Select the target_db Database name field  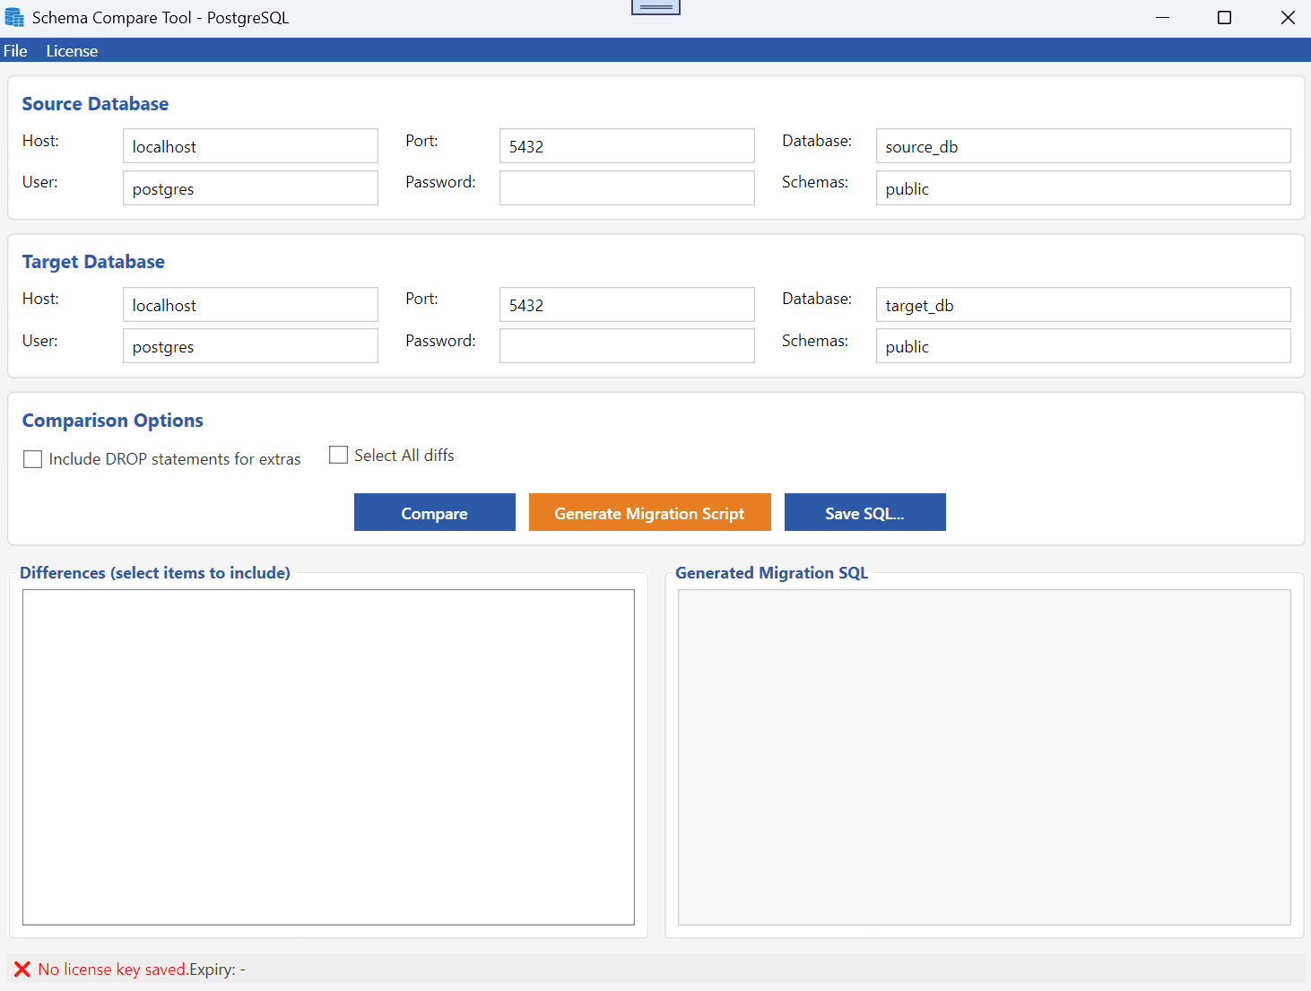1082,305
